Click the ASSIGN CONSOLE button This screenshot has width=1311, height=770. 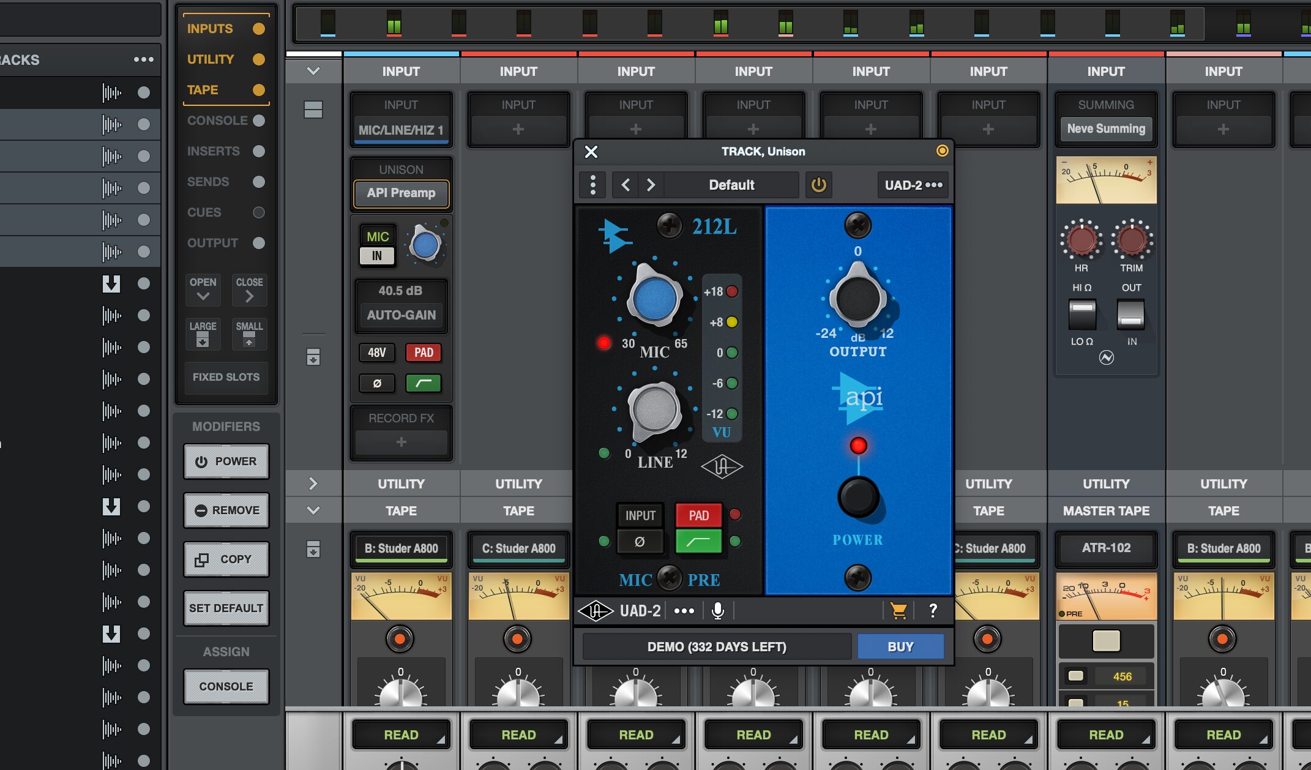click(x=226, y=687)
